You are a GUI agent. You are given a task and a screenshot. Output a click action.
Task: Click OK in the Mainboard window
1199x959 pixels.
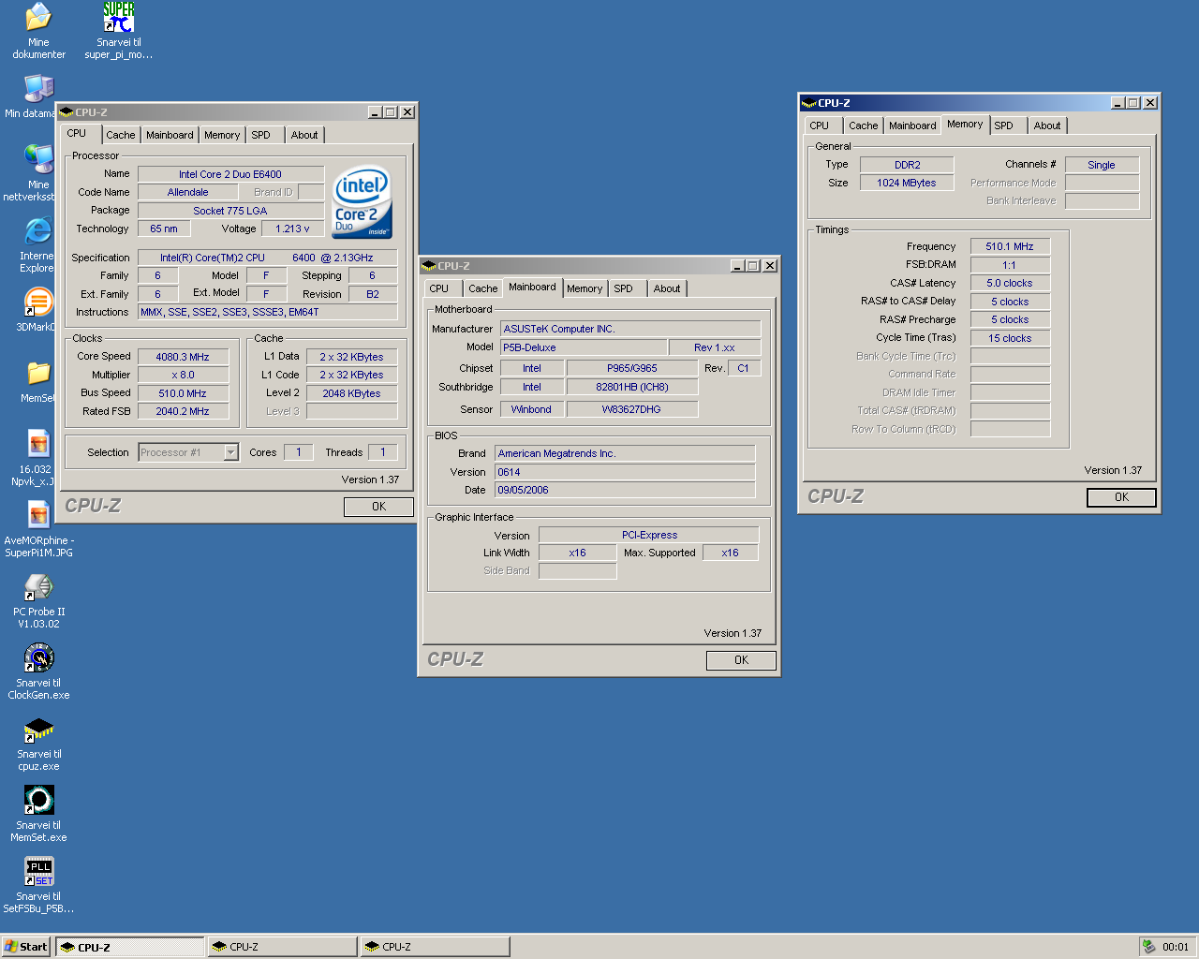coord(741,660)
